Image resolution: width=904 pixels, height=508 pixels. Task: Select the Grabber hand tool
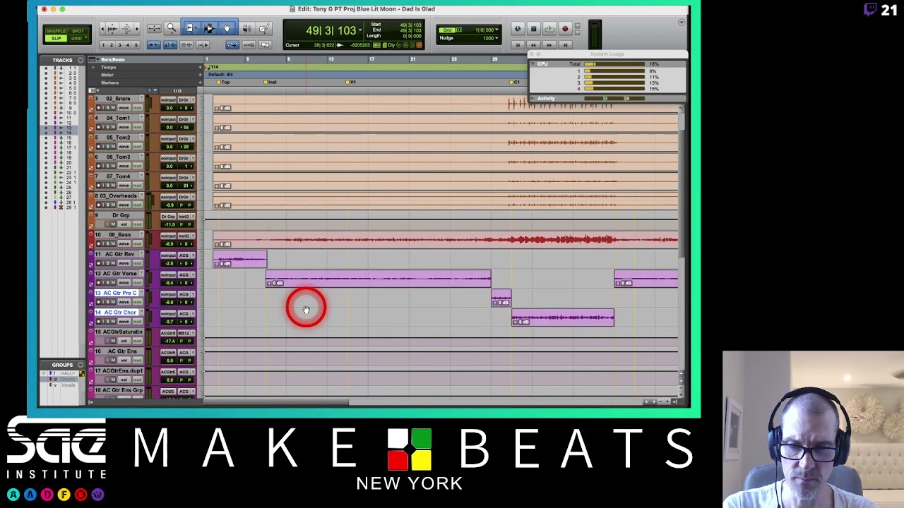pos(227,28)
